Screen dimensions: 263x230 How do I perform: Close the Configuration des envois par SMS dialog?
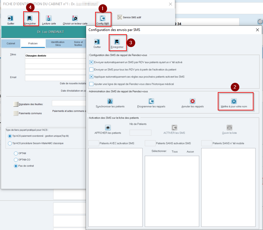click(x=257, y=30)
